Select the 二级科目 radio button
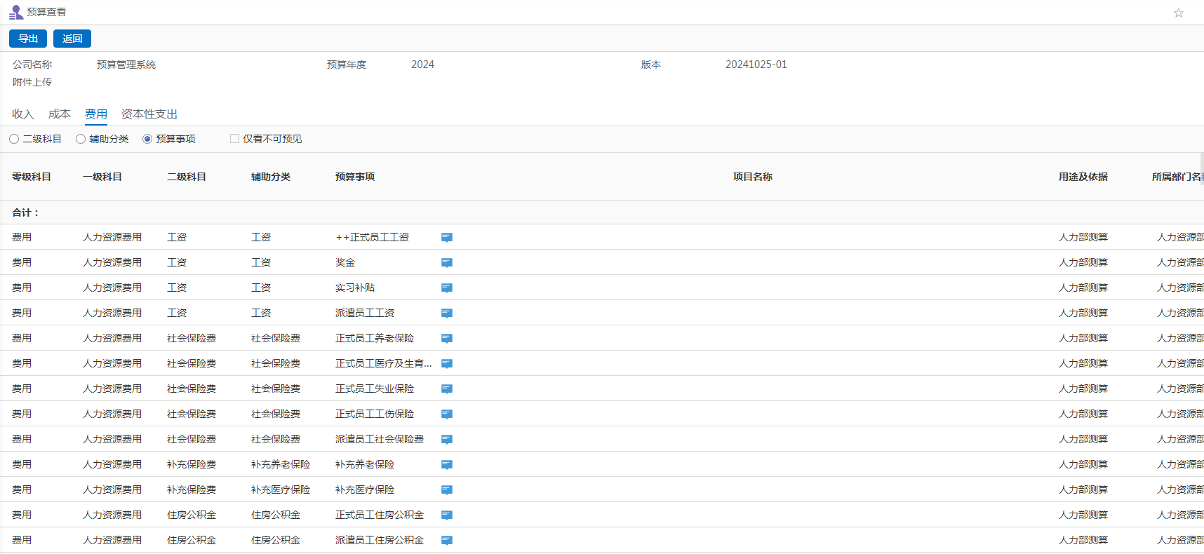 tap(14, 139)
